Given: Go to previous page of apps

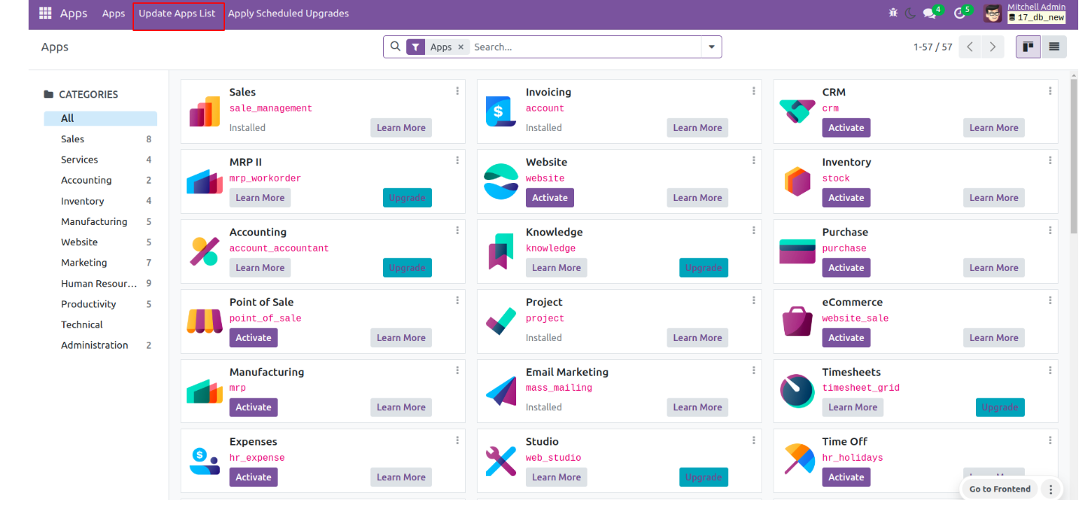Looking at the screenshot, I should click(x=971, y=47).
